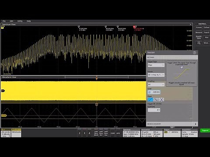
Task: Select the falling slope icon
Action: pyautogui.click(x=156, y=99)
